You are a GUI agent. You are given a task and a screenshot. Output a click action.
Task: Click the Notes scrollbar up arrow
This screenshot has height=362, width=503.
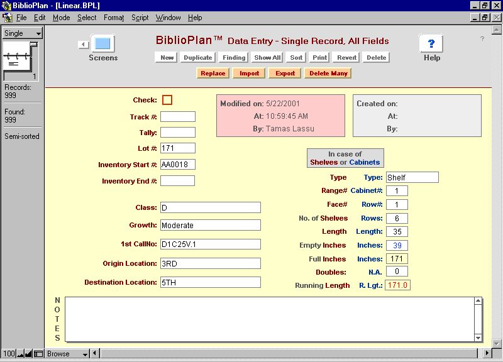point(478,301)
